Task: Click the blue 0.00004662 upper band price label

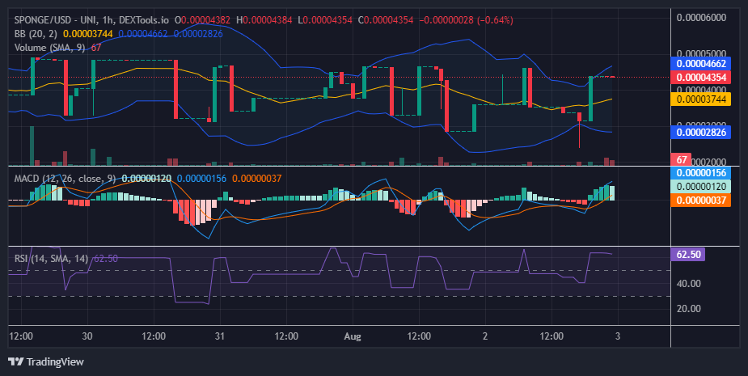Action: [x=701, y=63]
